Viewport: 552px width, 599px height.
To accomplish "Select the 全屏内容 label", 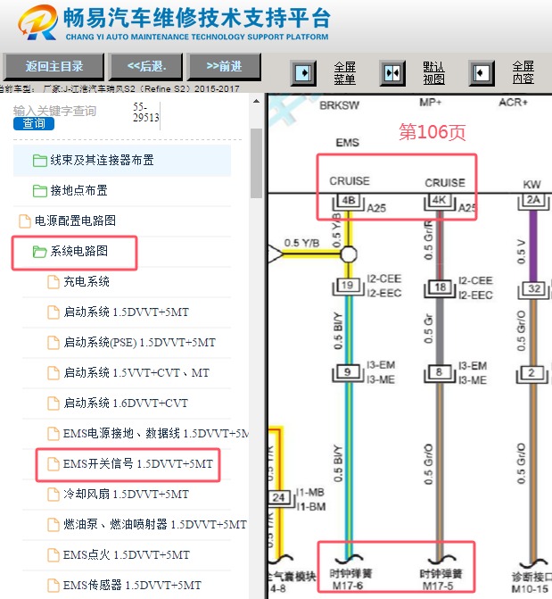I will 523,72.
